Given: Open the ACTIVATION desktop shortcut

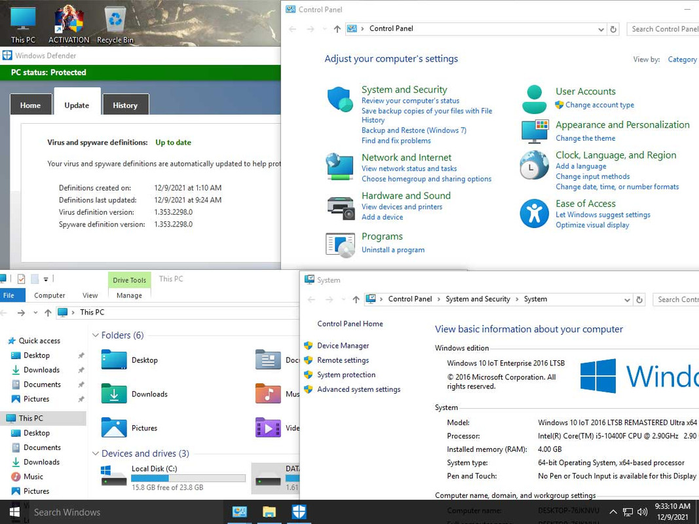Looking at the screenshot, I should [69, 23].
